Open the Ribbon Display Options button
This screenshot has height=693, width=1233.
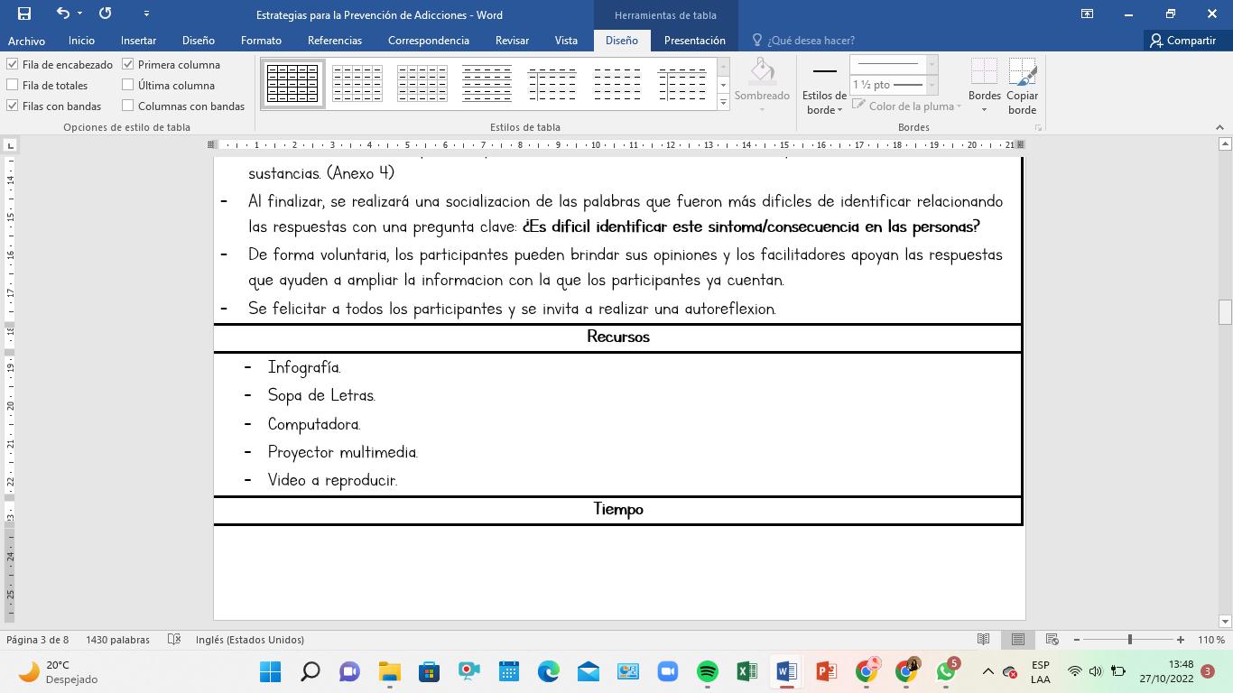click(x=1087, y=14)
